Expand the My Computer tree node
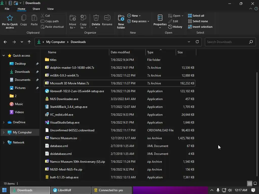The image size is (259, 194). coord(4,132)
